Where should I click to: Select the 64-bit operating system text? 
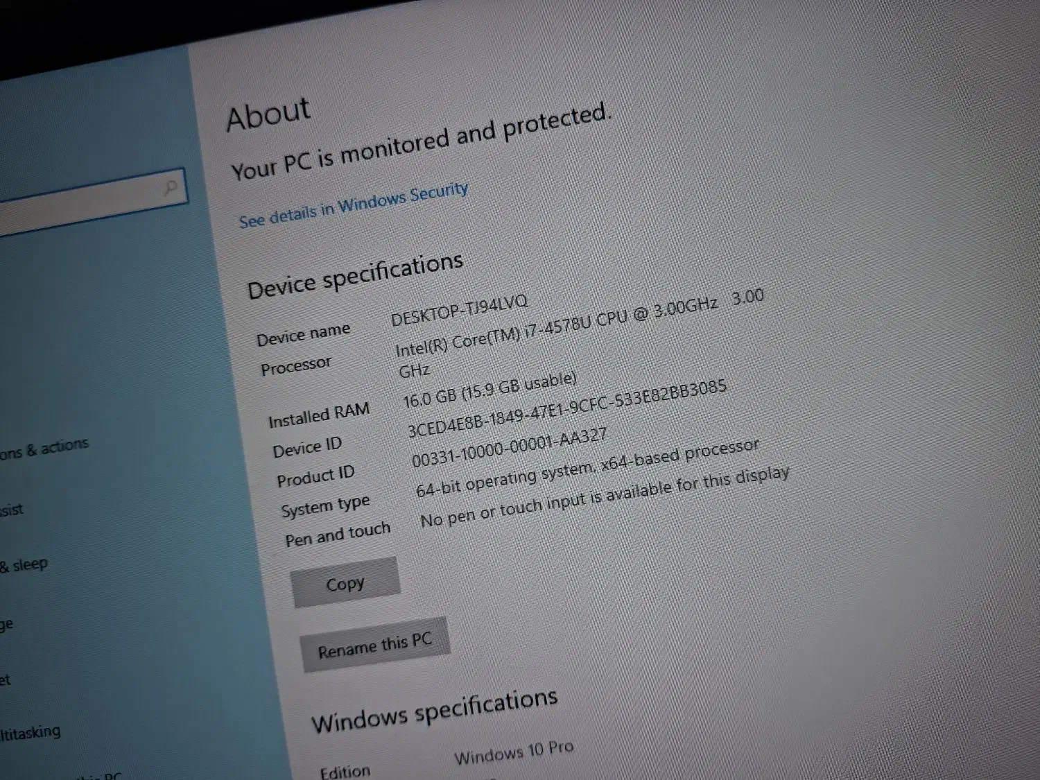588,468
